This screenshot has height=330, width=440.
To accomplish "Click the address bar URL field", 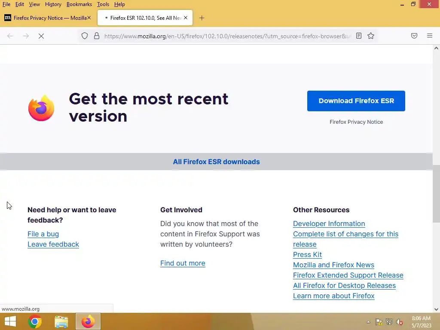I will coord(227,36).
